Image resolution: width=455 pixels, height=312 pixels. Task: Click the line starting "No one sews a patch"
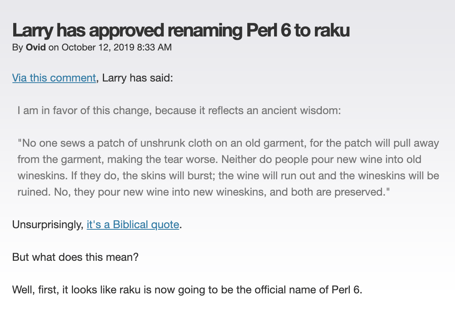[x=228, y=143]
